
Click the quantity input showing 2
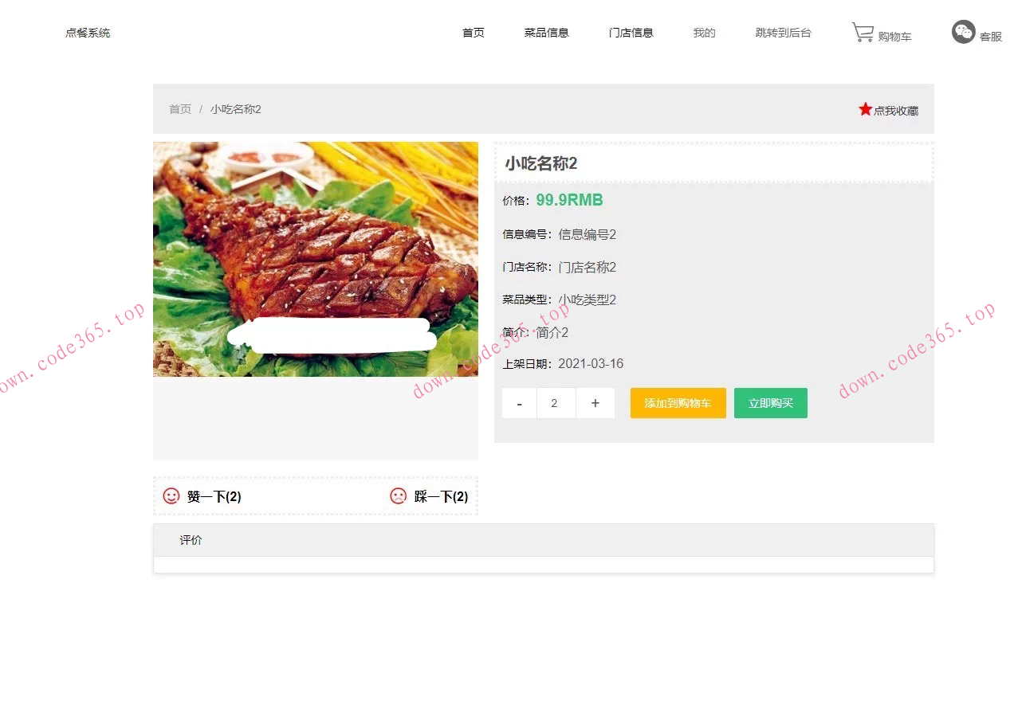(556, 403)
